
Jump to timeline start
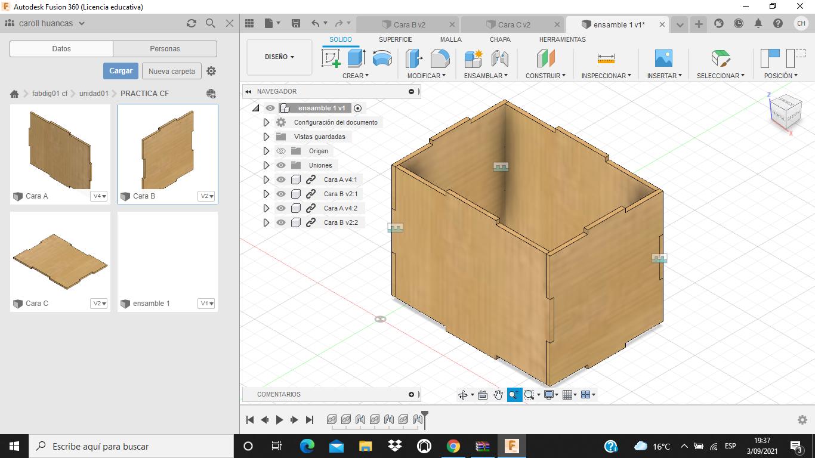tap(251, 420)
